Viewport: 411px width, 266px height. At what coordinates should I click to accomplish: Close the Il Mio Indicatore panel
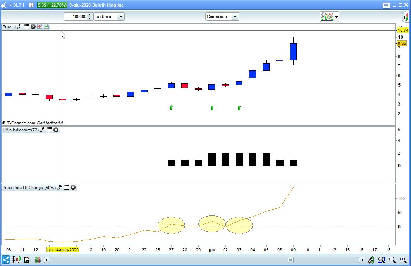coord(56,130)
